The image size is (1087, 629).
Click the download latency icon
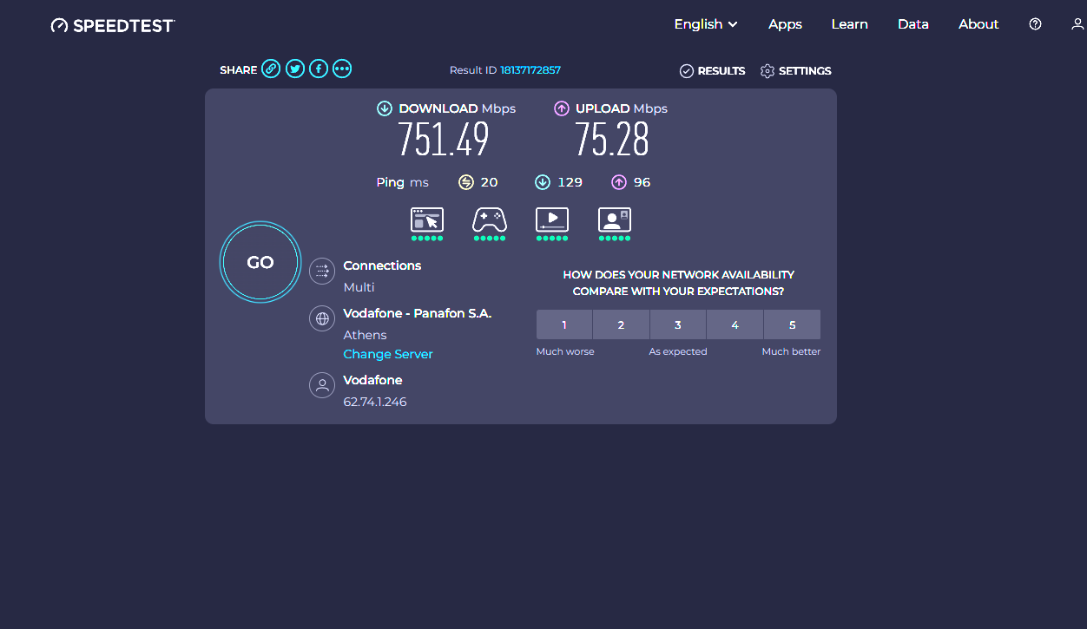coord(543,182)
